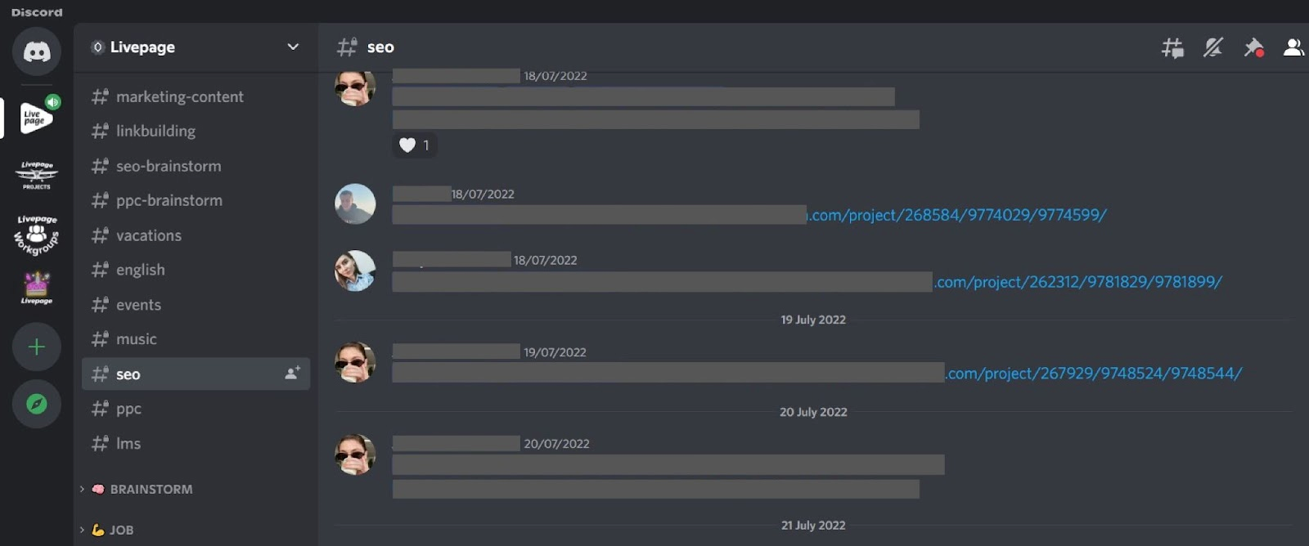Open the Threads icon in header
Image resolution: width=1309 pixels, height=546 pixels.
click(x=1172, y=48)
